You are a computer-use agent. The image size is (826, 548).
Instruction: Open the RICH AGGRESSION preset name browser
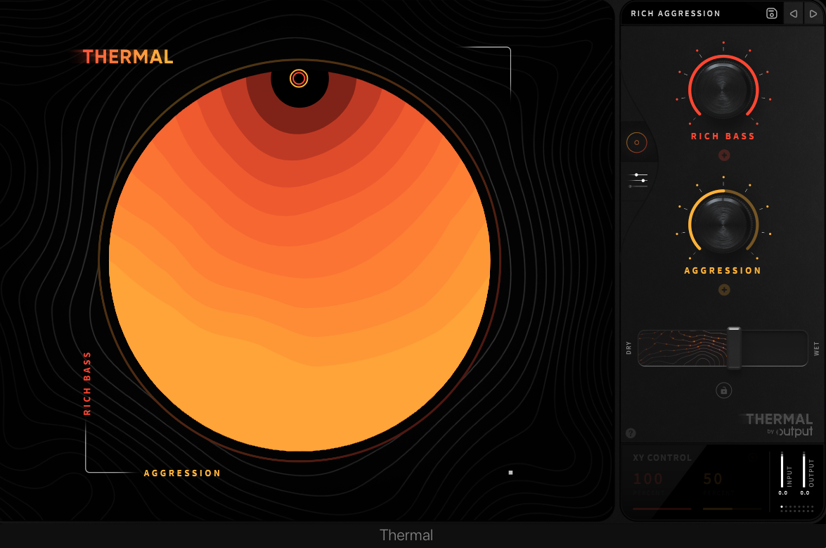click(676, 13)
